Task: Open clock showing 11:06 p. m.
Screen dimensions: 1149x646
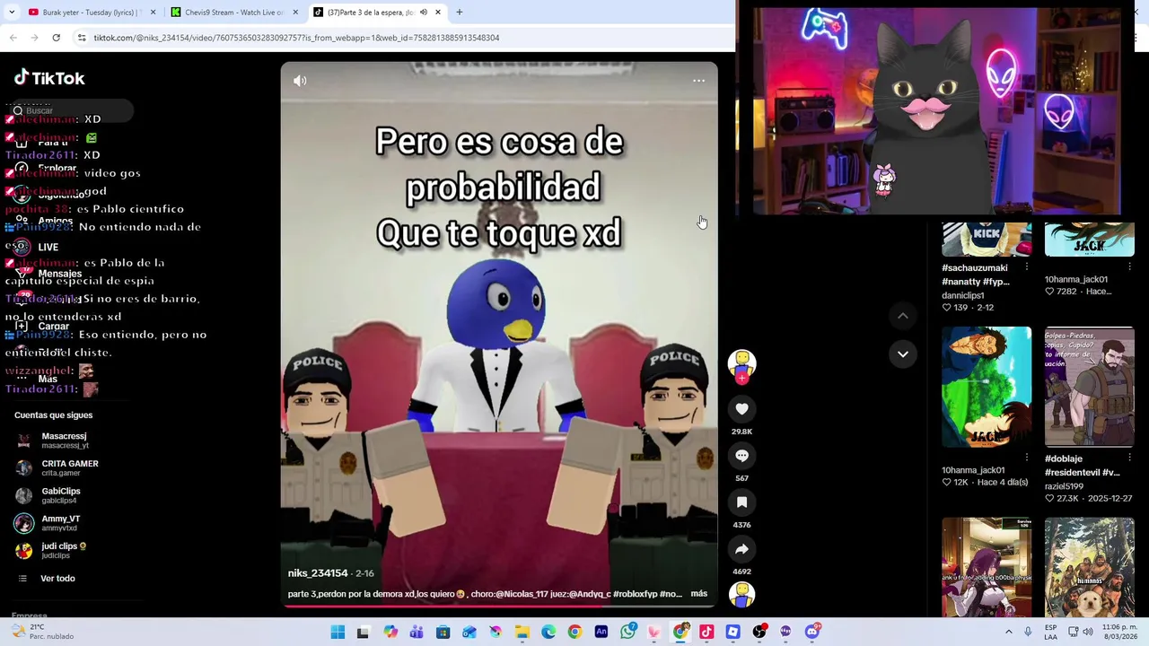Action: pos(1119,632)
